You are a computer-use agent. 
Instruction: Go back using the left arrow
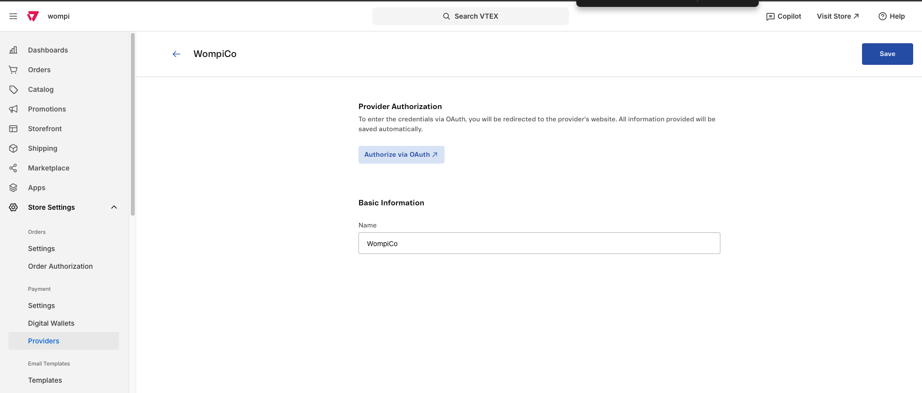coord(177,54)
